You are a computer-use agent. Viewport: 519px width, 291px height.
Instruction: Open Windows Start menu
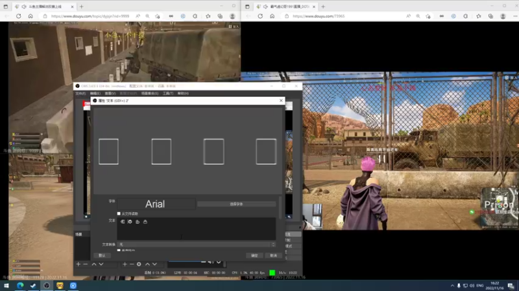click(6, 285)
